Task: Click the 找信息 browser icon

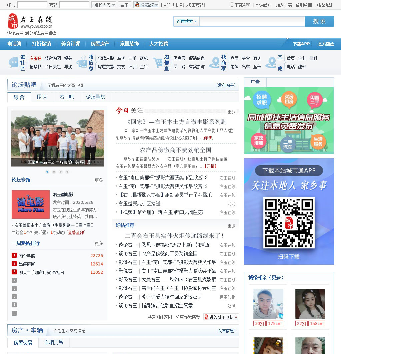Action: point(82,62)
